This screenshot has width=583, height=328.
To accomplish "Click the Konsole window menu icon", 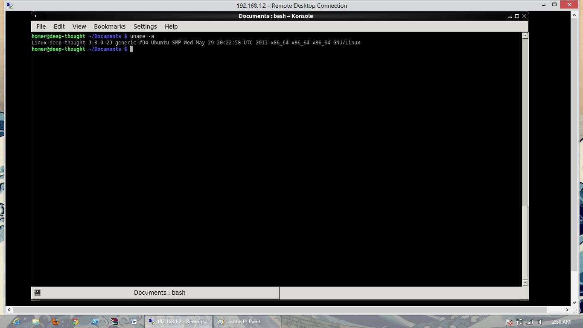I will pyautogui.click(x=36, y=16).
